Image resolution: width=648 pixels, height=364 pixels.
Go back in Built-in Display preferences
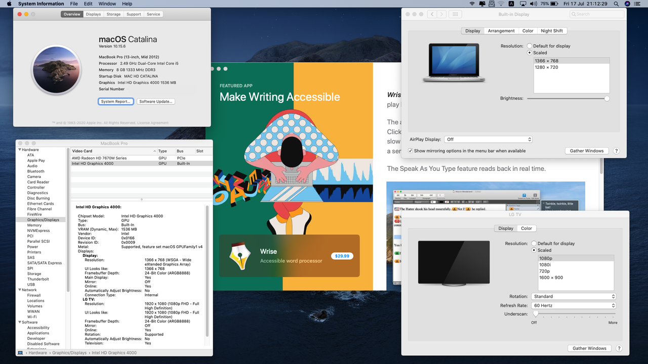[x=432, y=14]
